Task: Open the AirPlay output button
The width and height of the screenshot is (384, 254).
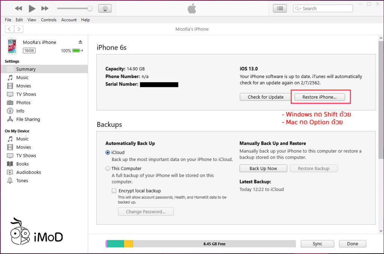Action: [x=105, y=8]
